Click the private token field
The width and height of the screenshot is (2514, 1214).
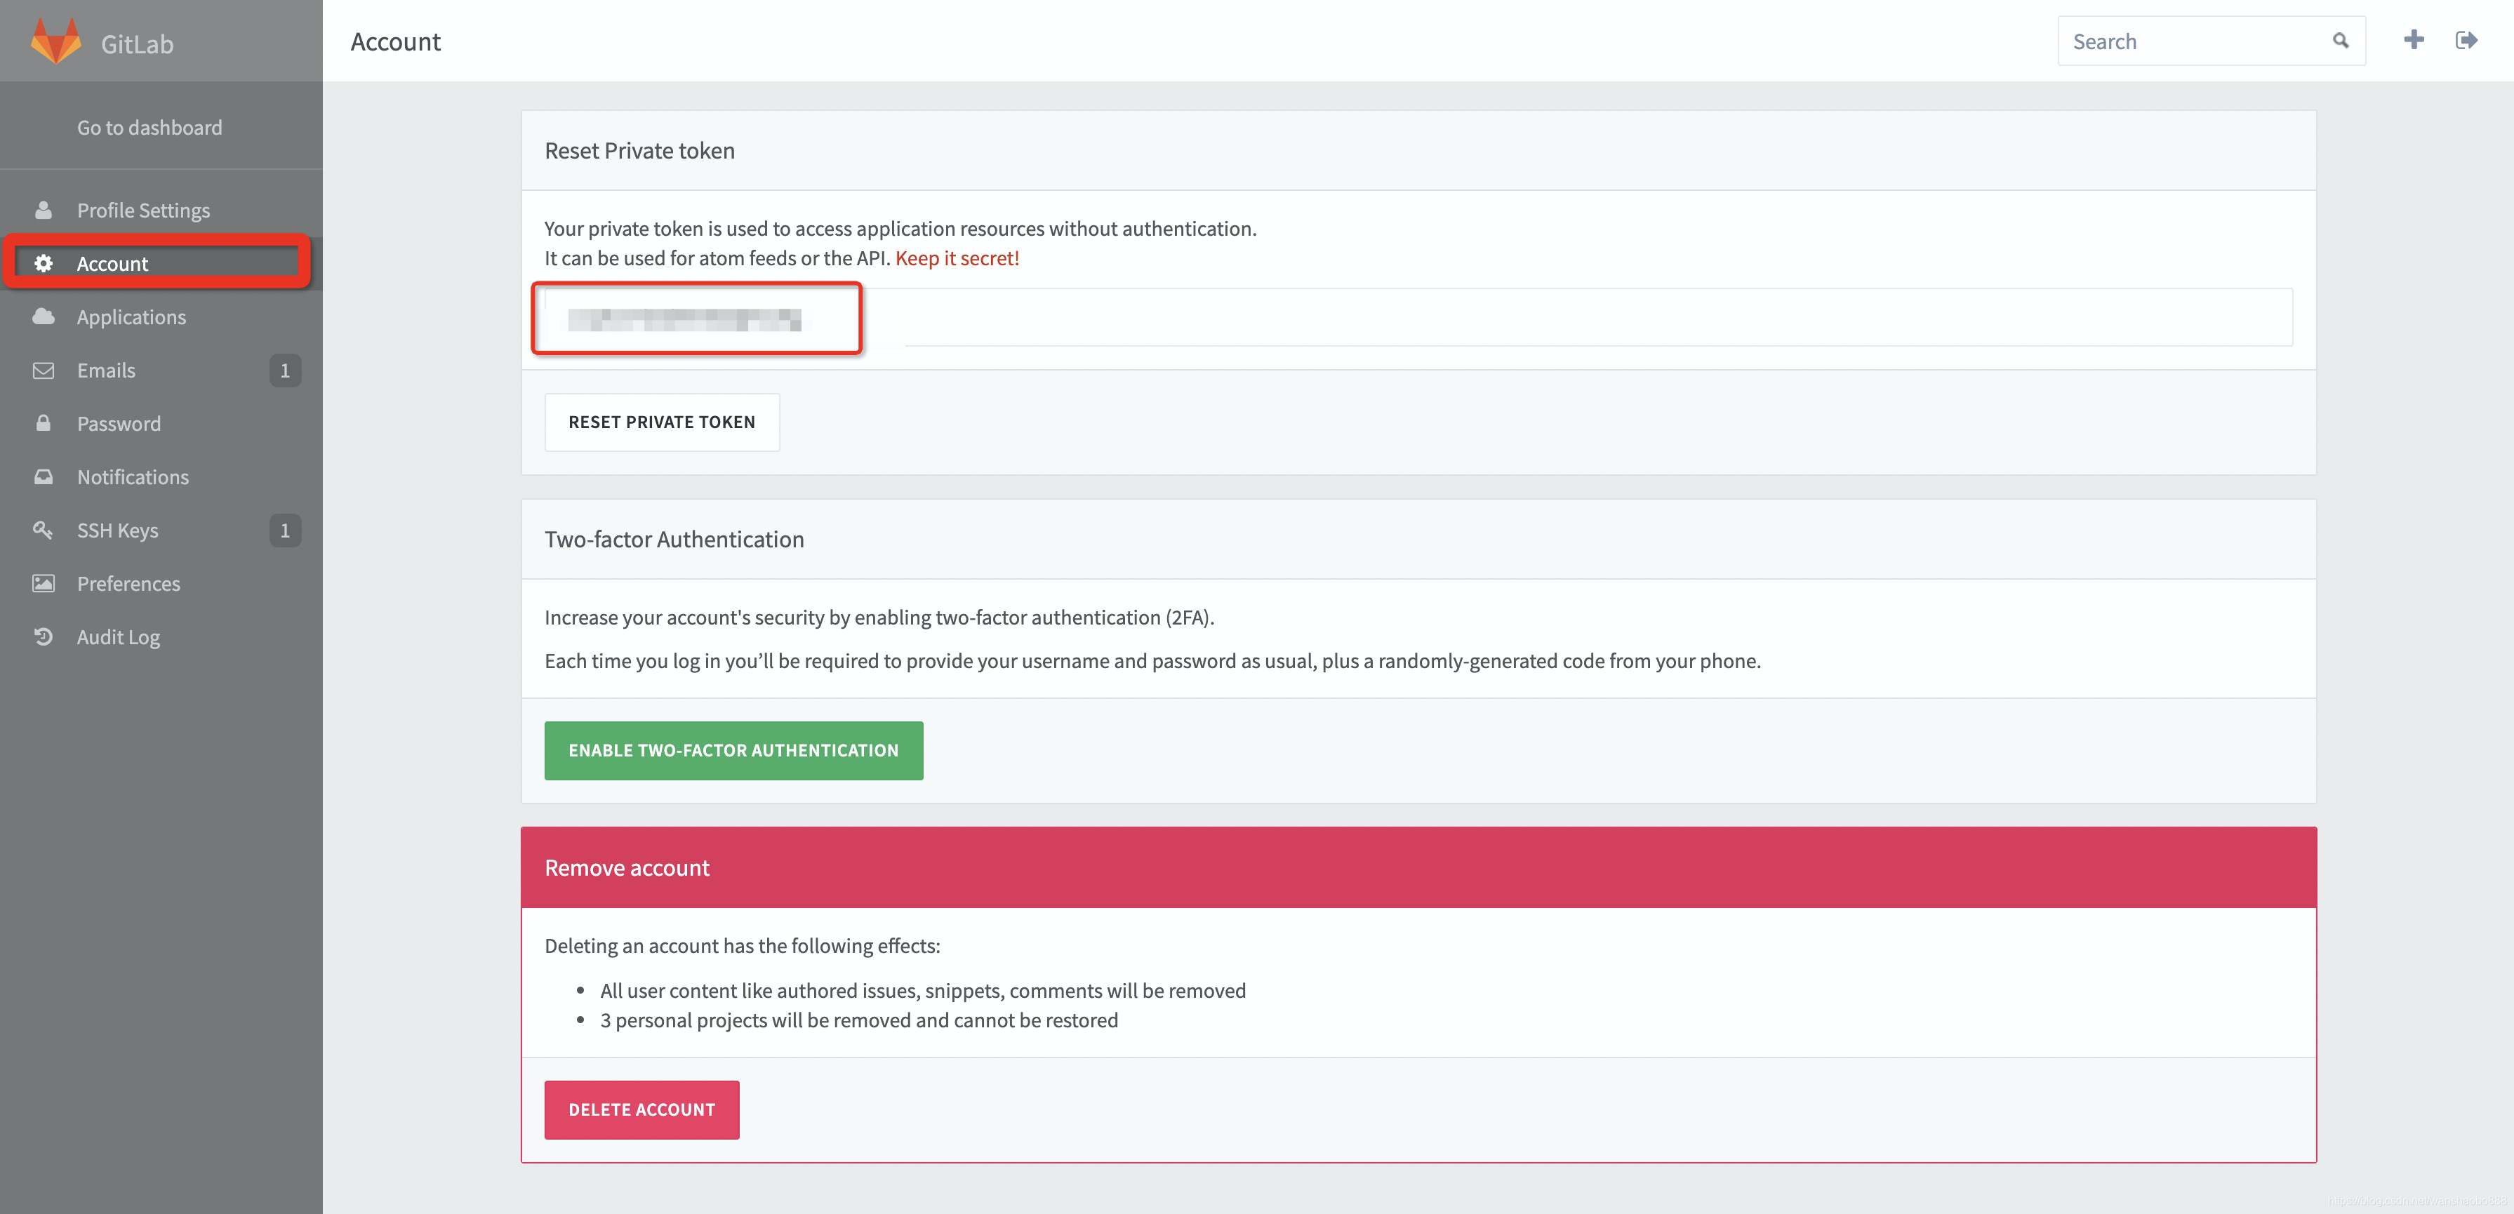tap(1418, 317)
